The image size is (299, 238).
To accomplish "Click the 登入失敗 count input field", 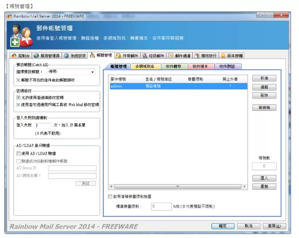I will (x=43, y=125).
